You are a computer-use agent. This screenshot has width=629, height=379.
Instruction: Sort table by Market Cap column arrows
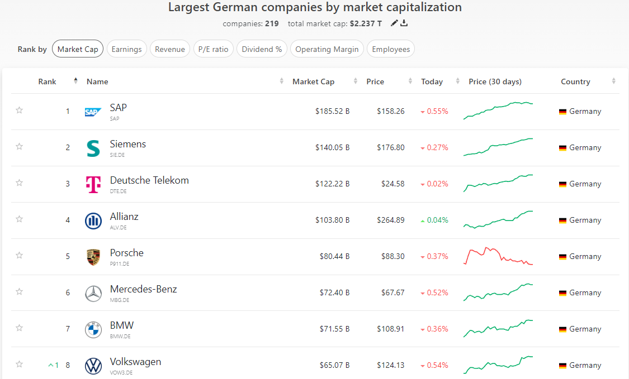click(356, 81)
